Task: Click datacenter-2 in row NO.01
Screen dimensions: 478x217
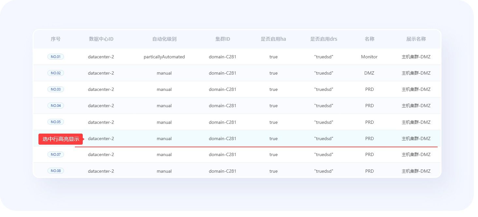Action: coord(101,57)
